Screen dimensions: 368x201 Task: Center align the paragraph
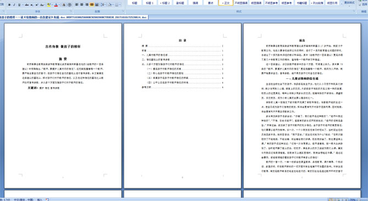point(82,4)
